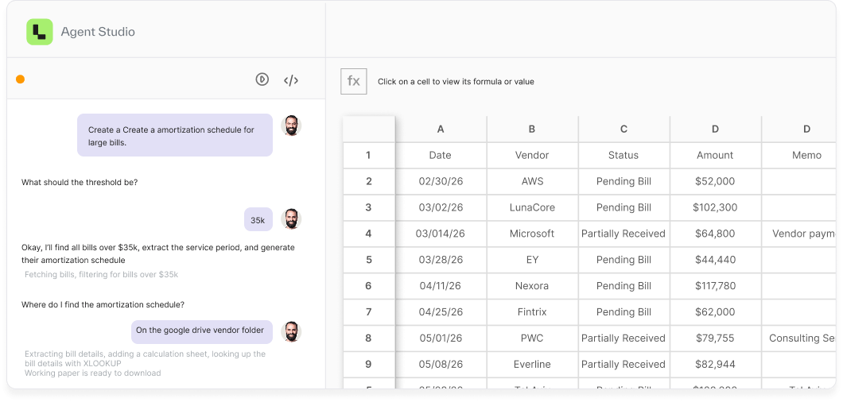Click the Nexora vendor cell

[x=532, y=286]
